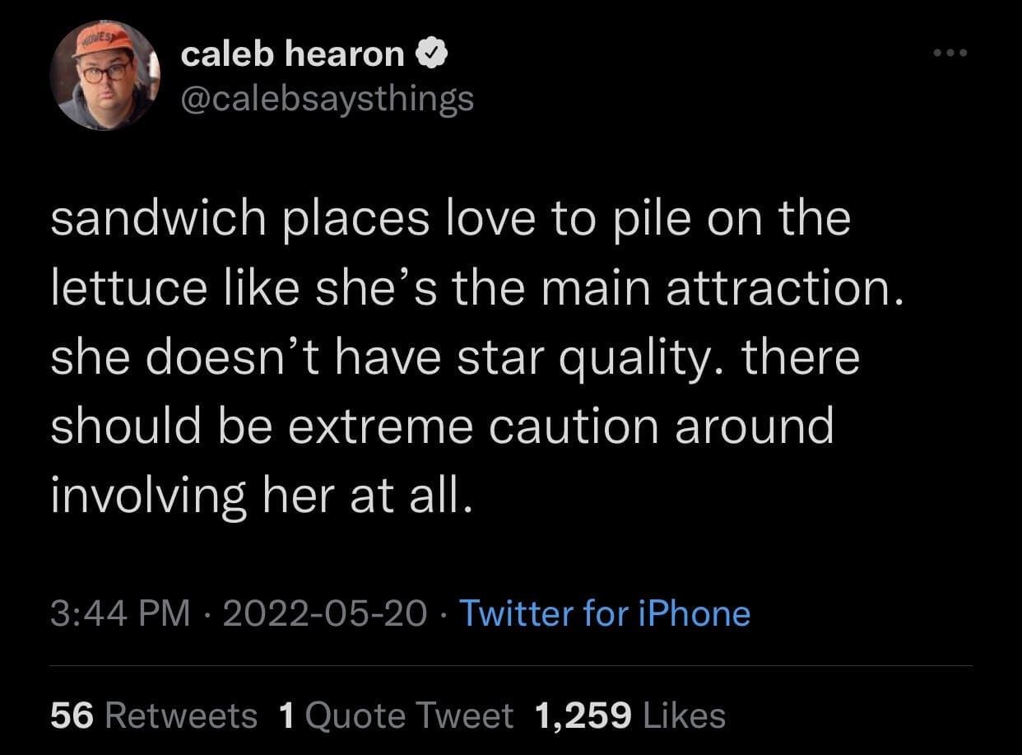
Task: Open the "caleb hearon" display name
Action: (292, 55)
